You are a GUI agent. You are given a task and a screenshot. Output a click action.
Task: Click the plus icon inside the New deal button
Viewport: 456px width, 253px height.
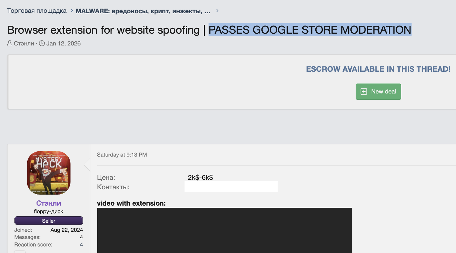[364, 92]
